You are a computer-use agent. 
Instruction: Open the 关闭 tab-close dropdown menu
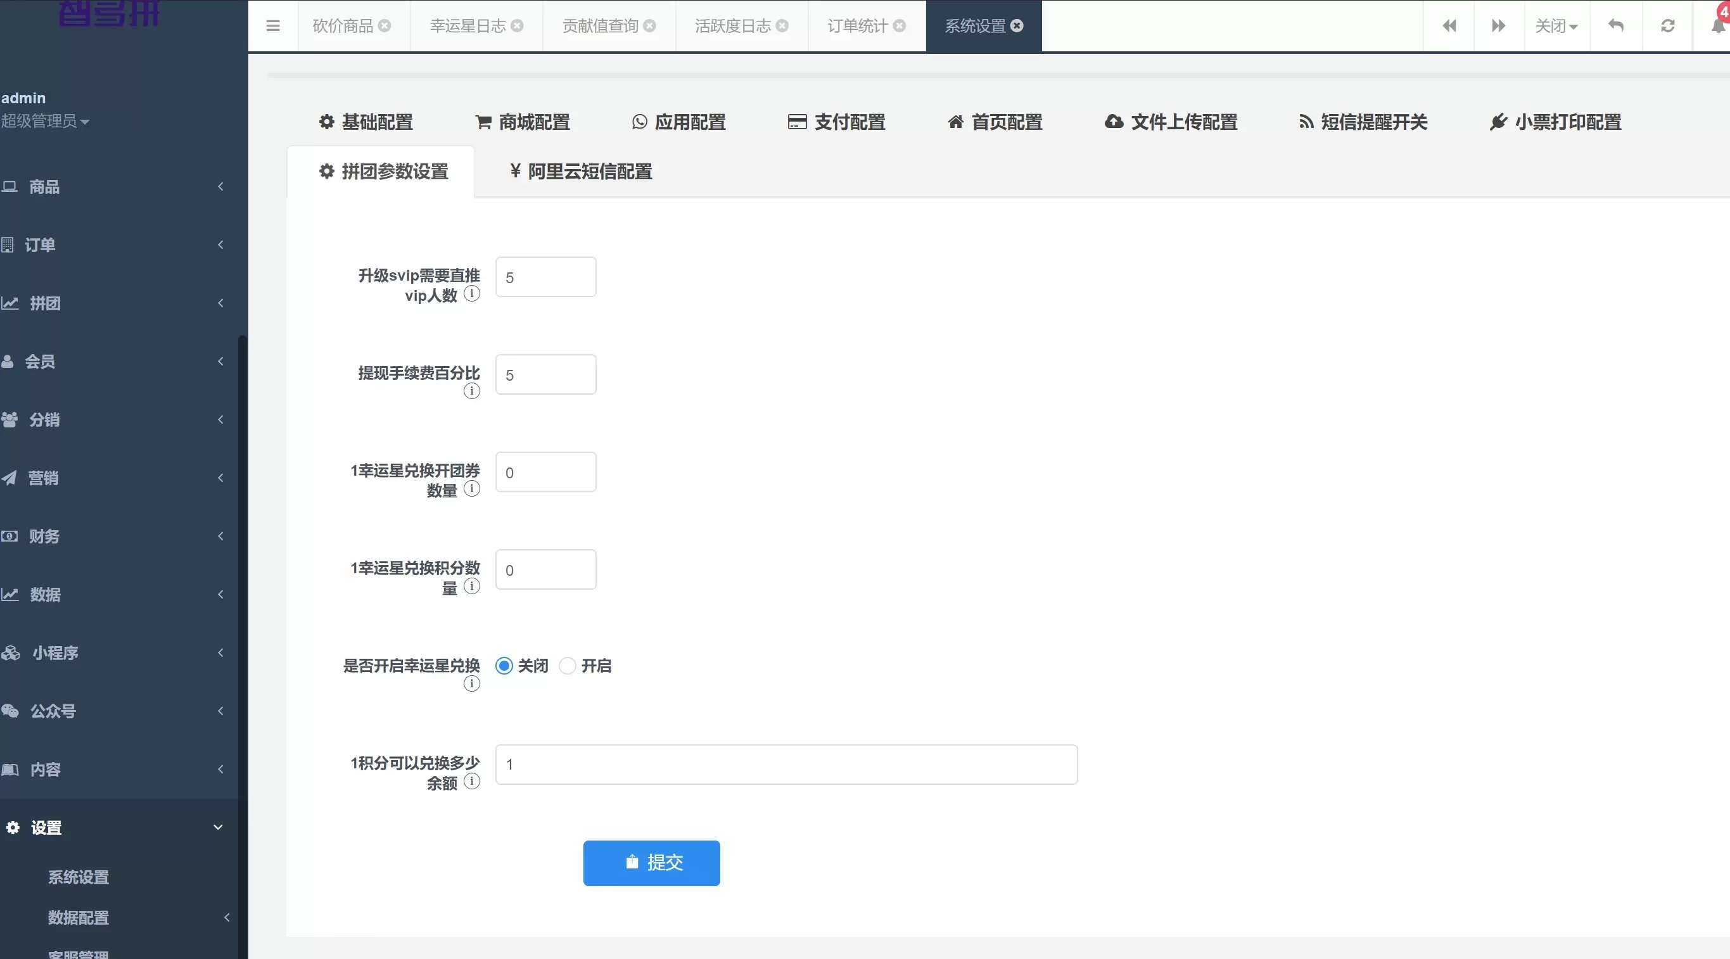[x=1556, y=25]
